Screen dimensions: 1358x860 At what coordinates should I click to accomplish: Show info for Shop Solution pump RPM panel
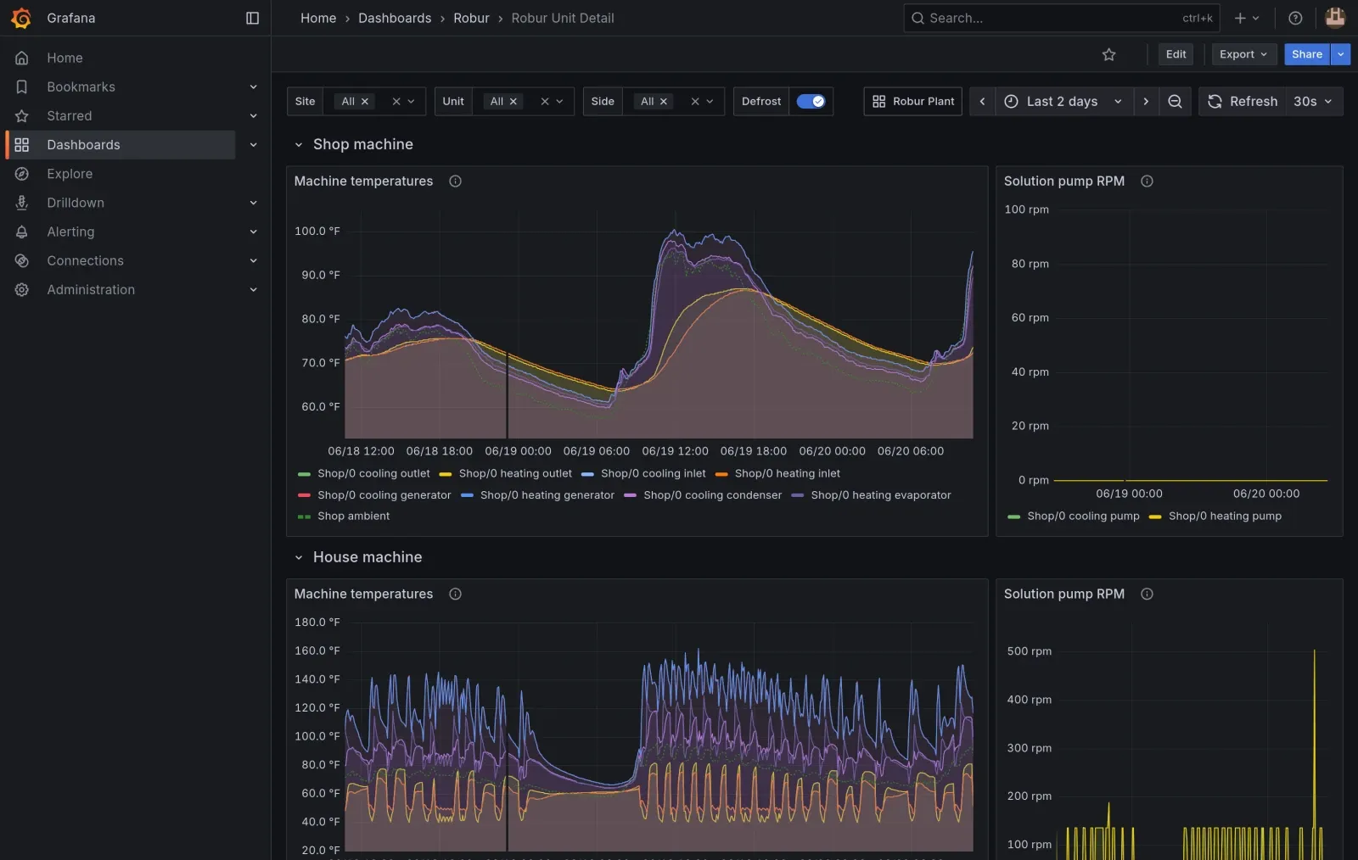coord(1147,181)
